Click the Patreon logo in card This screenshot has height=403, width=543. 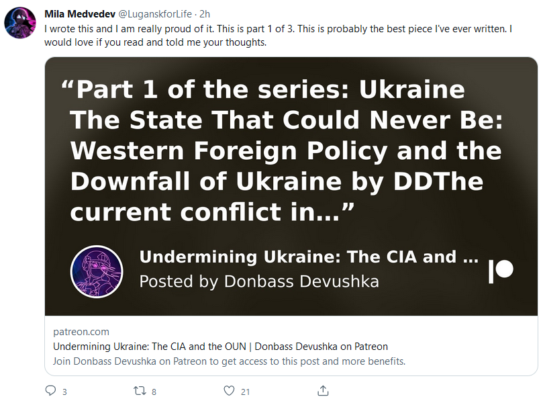501,271
